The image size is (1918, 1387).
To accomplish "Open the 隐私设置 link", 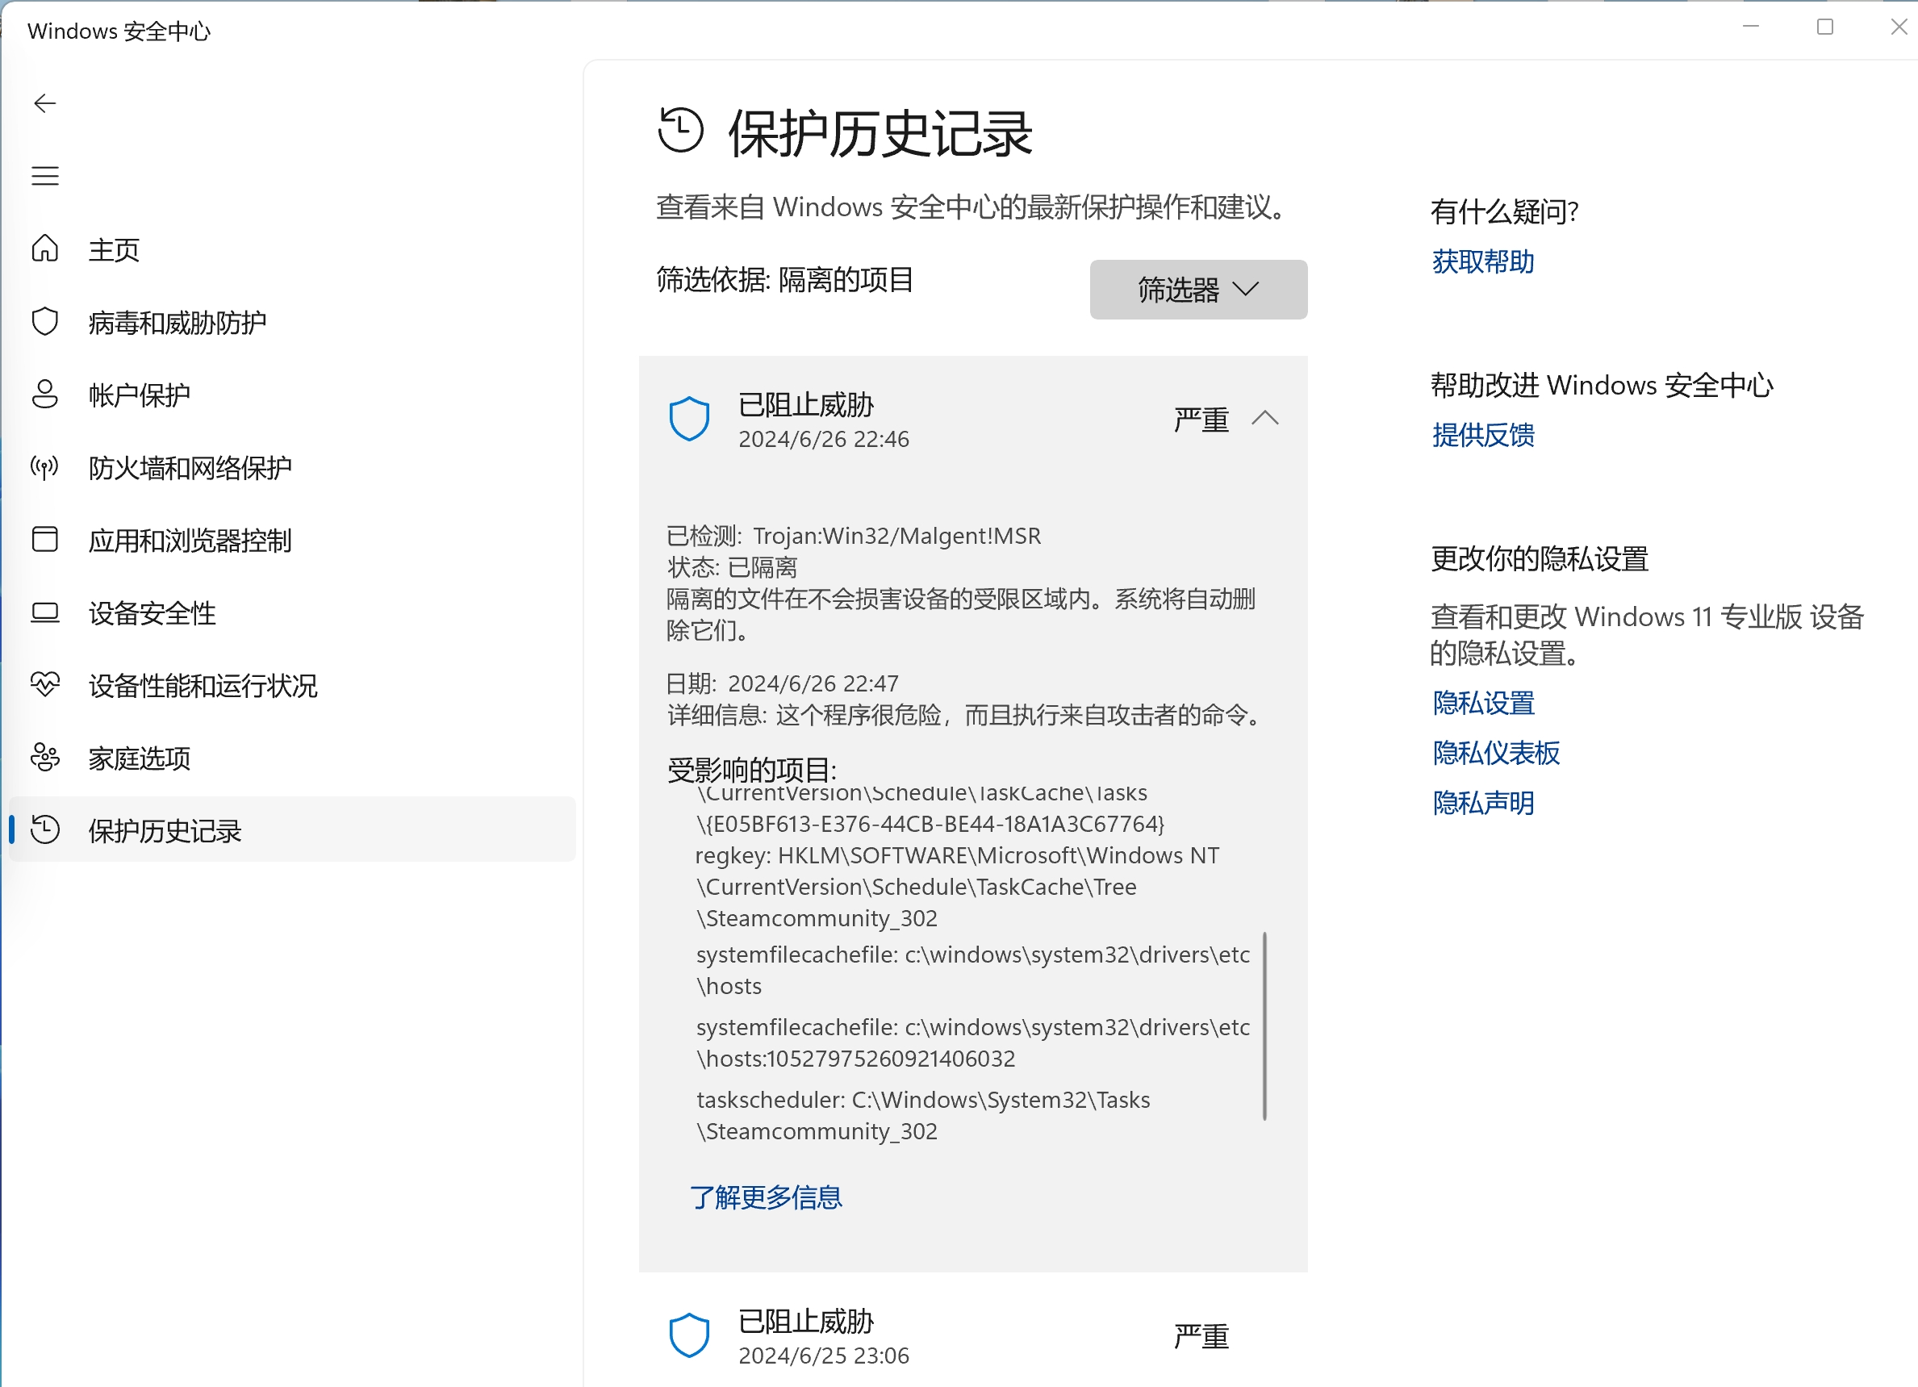I will click(1483, 703).
